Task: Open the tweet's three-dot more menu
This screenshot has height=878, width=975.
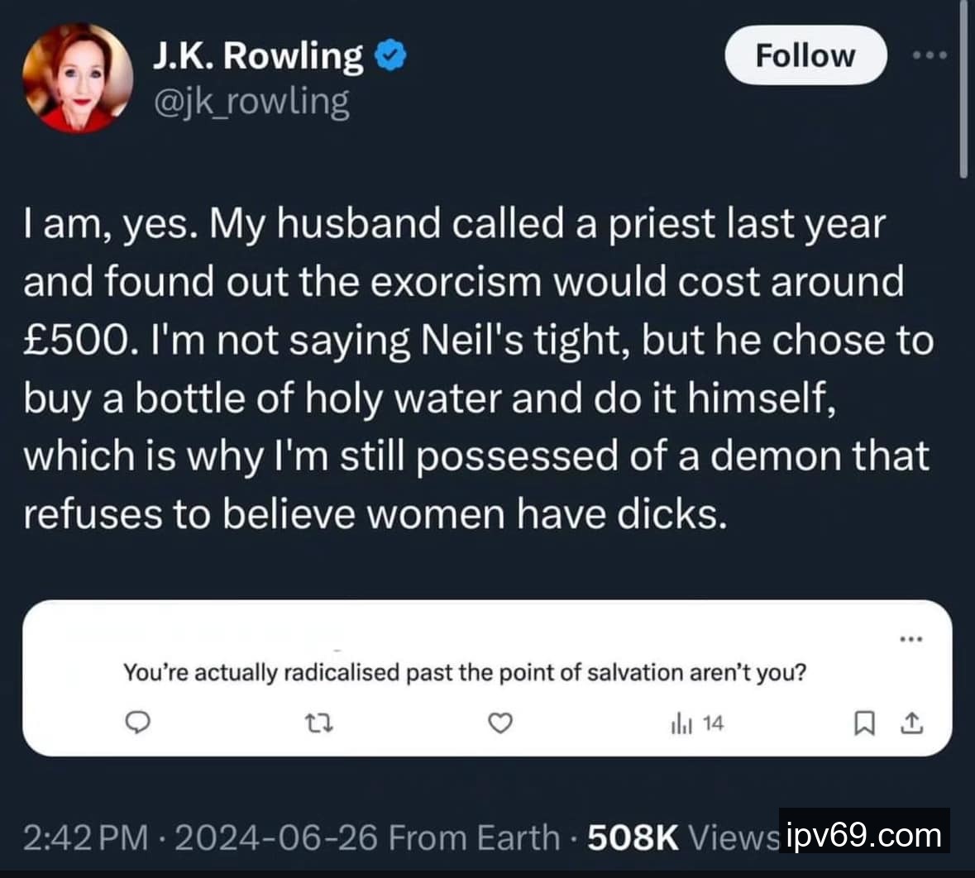Action: pos(930,55)
